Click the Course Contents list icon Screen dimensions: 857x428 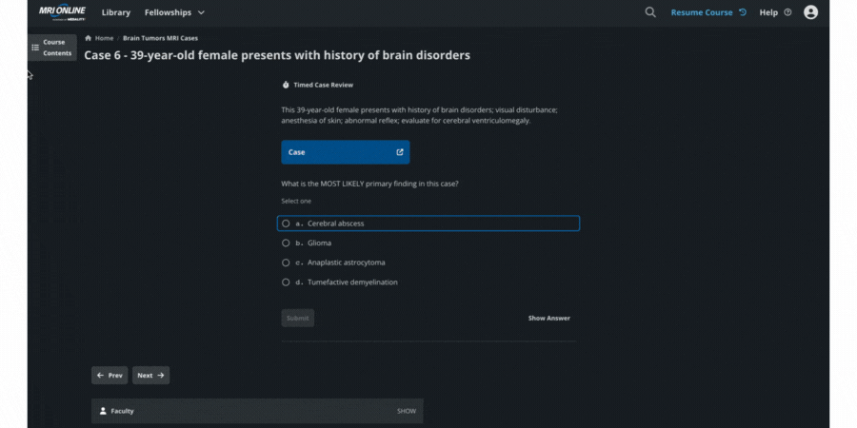tap(35, 48)
